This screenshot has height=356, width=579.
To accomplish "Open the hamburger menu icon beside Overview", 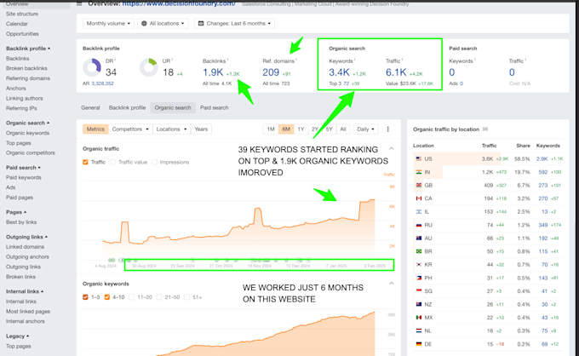I will tap(79, 3).
